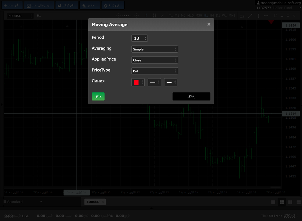The height and width of the screenshot is (221, 302).
Task: Select the H1 timeframe
Action: pyautogui.click(x=206, y=16)
